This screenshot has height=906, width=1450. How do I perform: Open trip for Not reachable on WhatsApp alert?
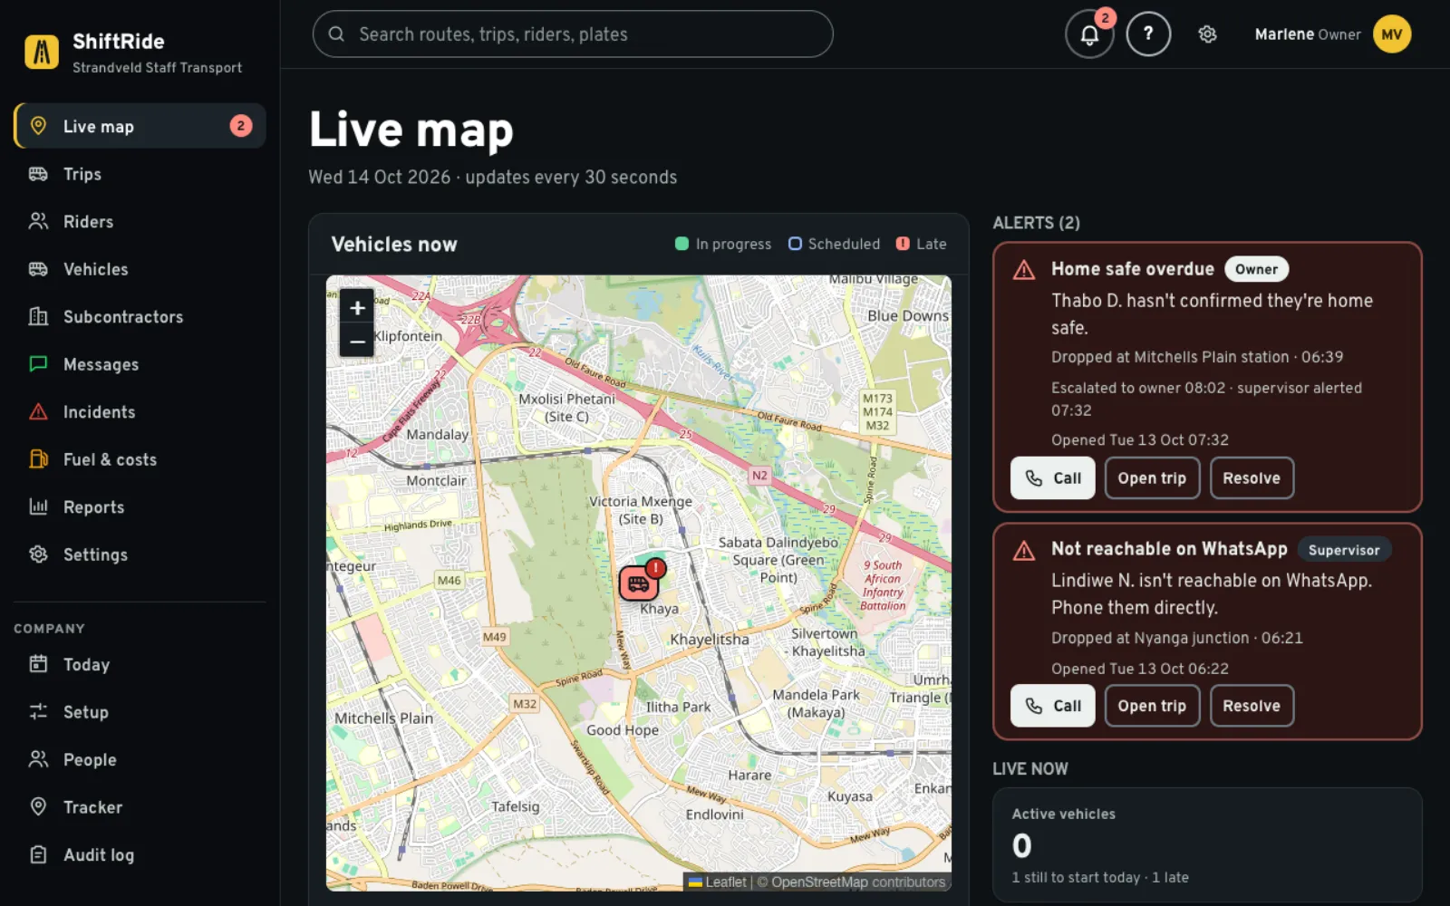coord(1152,706)
